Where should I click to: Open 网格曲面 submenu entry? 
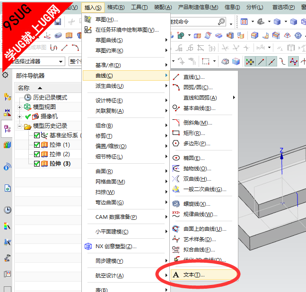[126, 182]
